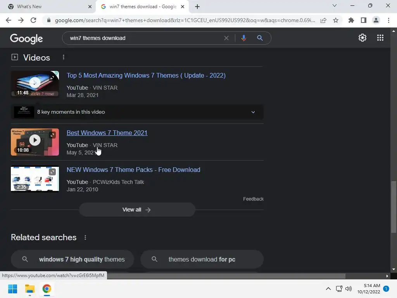Clear the search box text
This screenshot has width=397, height=298.
coord(226,38)
